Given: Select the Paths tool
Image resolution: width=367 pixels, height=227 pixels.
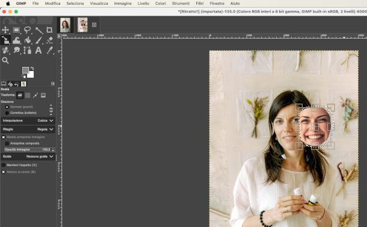Looking at the screenshot, I should pos(28,50).
